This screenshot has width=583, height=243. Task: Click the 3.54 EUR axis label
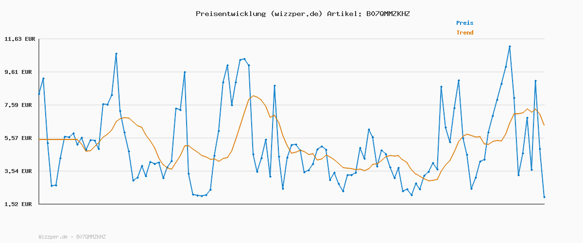(19, 171)
